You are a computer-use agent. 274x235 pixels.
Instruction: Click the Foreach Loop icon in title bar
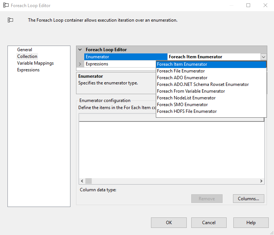pyautogui.click(x=6, y=6)
